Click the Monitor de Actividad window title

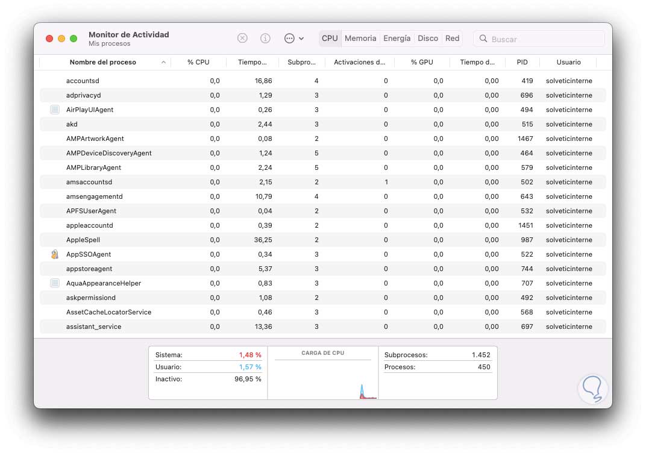click(128, 34)
